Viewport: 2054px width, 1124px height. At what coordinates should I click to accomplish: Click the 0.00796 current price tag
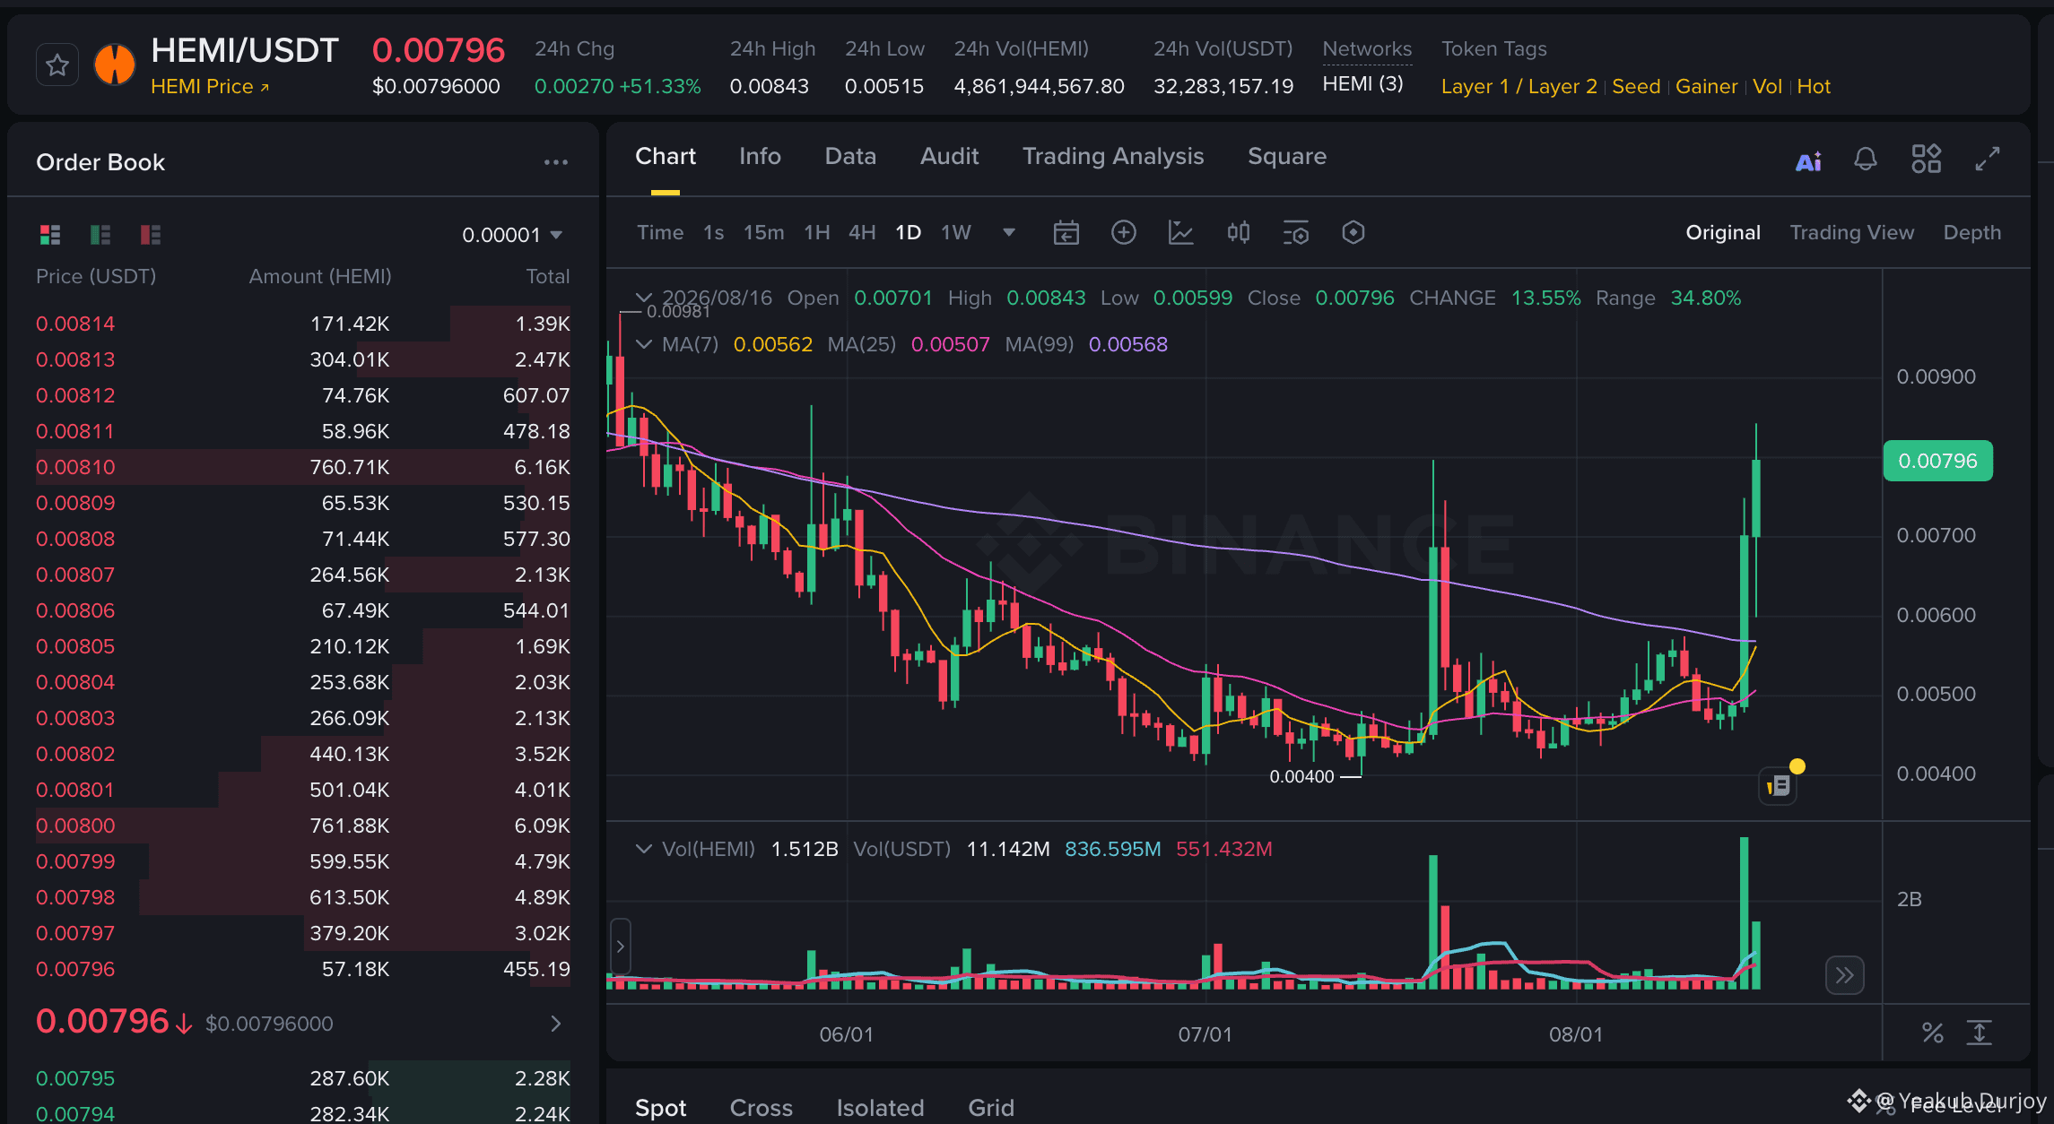pos(1937,461)
